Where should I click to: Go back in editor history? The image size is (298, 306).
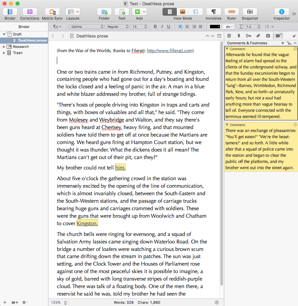[53, 36]
